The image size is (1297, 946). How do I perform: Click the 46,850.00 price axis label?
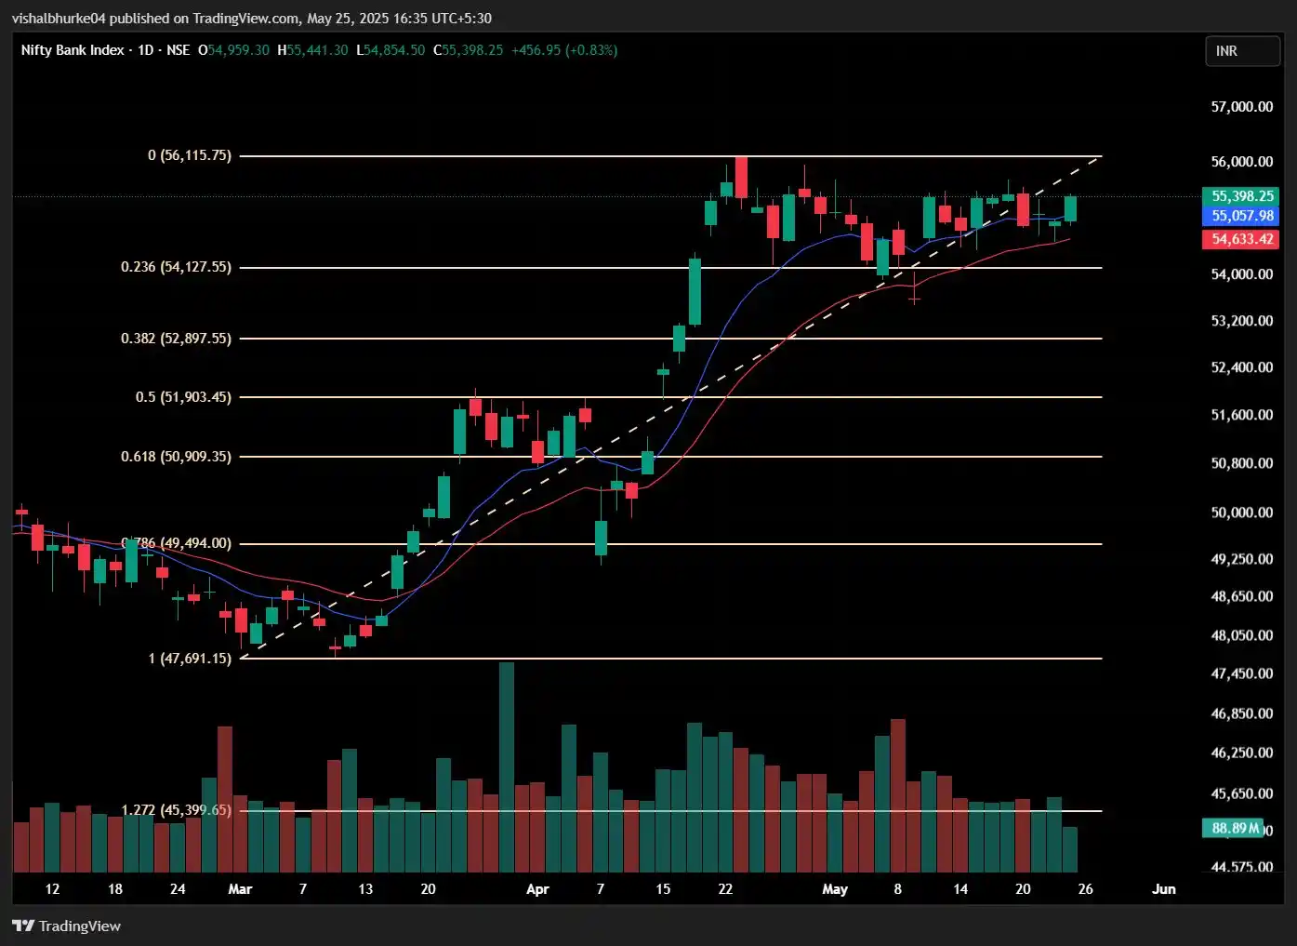1241,713
